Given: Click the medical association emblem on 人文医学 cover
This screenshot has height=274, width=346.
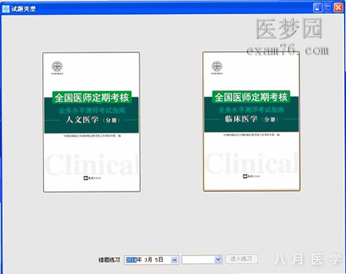Looking at the screenshot, I should [57, 67].
